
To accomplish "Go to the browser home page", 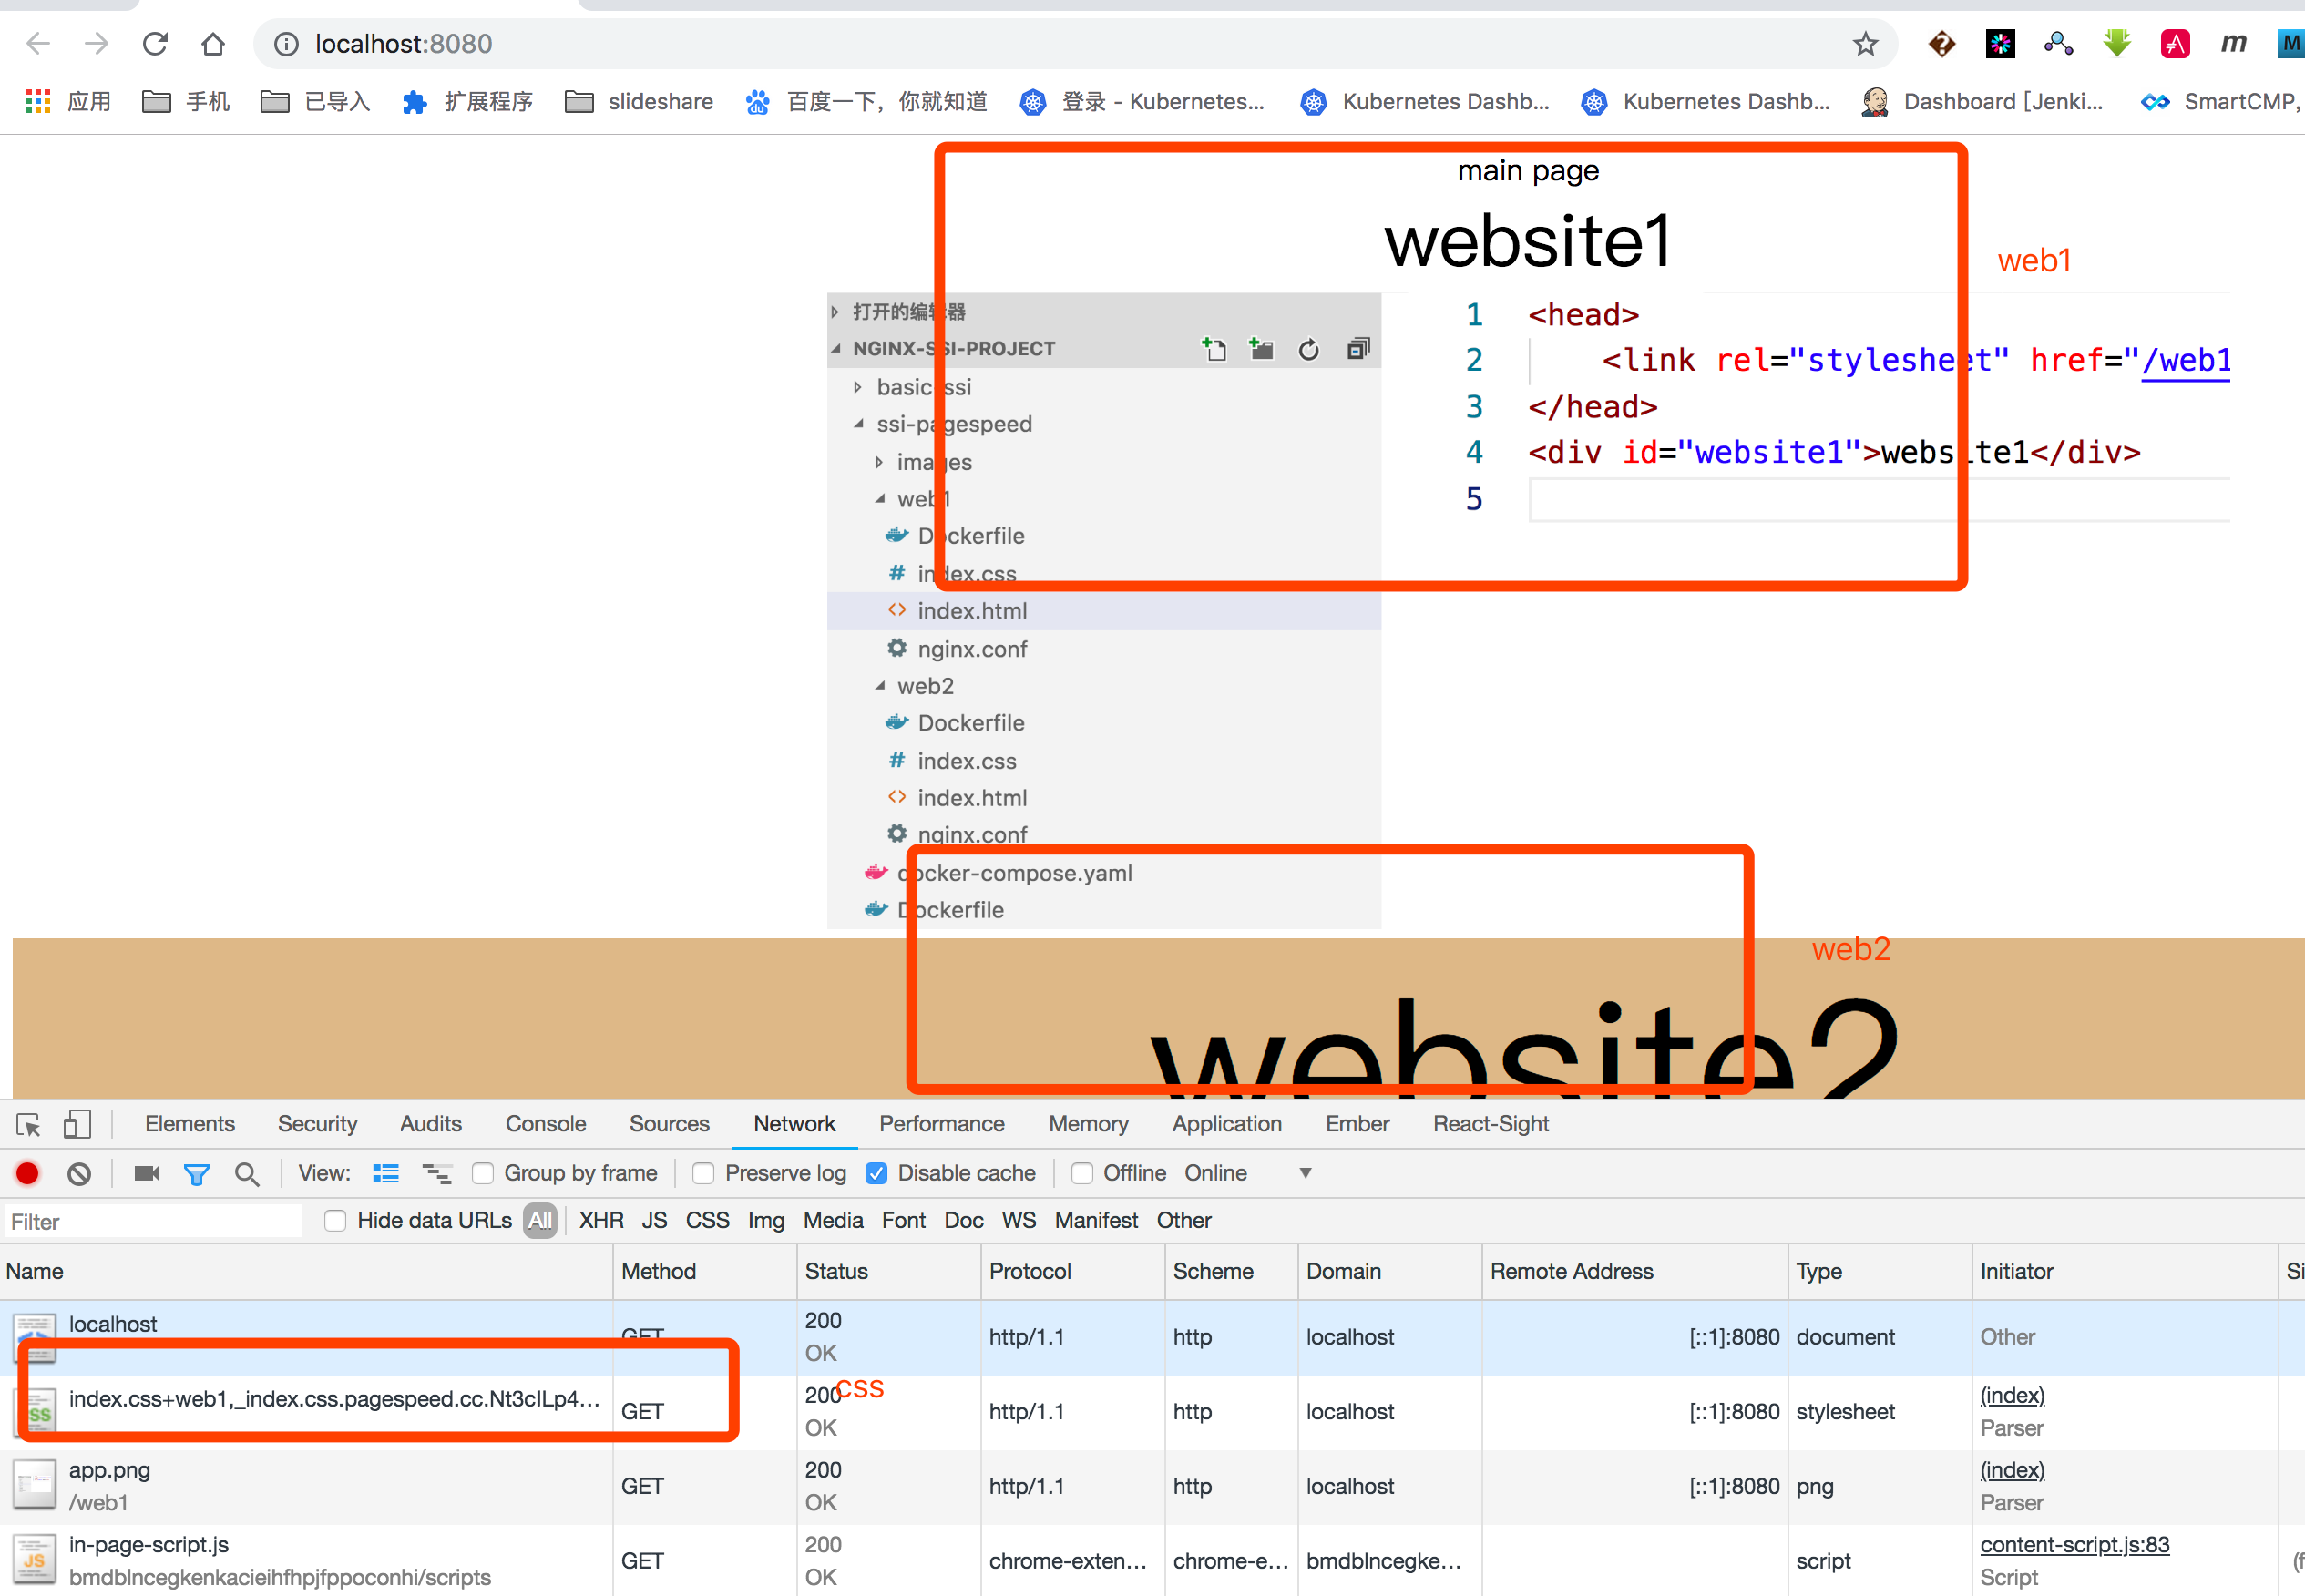I will coord(213,43).
